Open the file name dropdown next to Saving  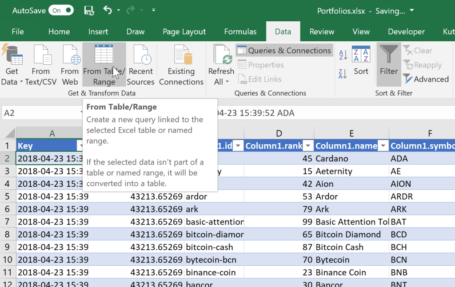click(412, 11)
